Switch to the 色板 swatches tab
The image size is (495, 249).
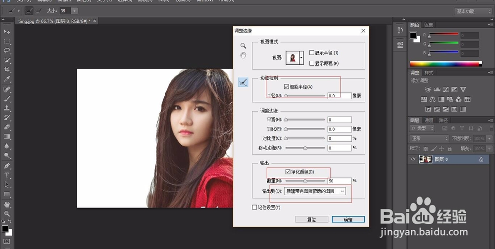pos(428,25)
